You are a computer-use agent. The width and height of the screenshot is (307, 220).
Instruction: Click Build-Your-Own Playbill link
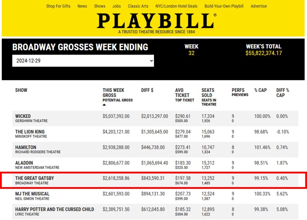(x=224, y=6)
